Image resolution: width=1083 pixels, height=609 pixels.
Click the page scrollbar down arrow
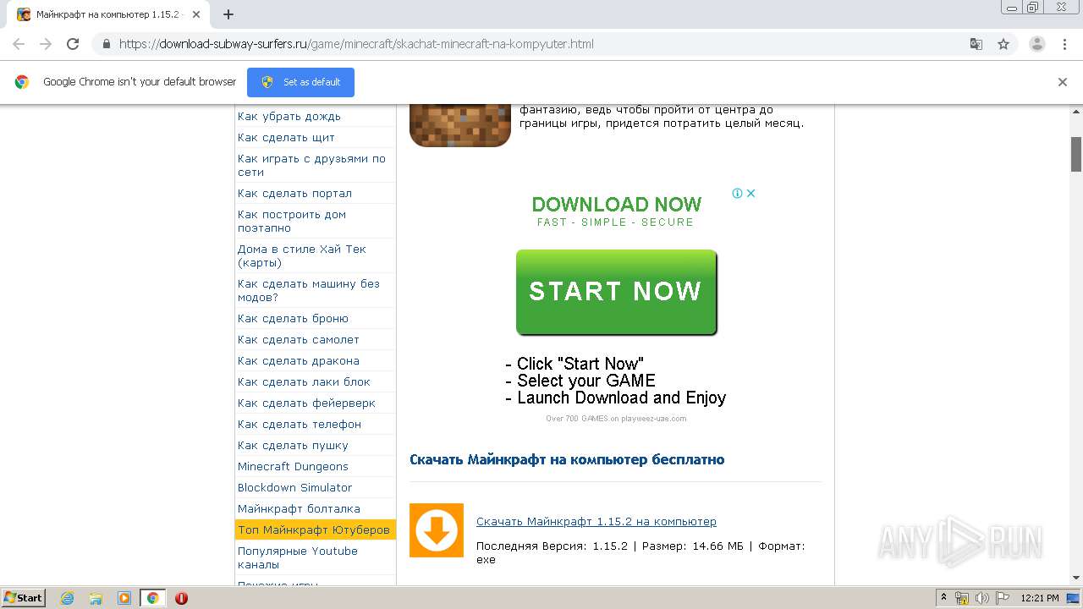1076,578
